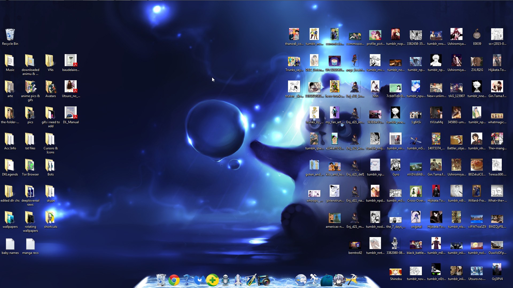Click the globe icon in the dock
The width and height of the screenshot is (513, 288).
(301, 280)
